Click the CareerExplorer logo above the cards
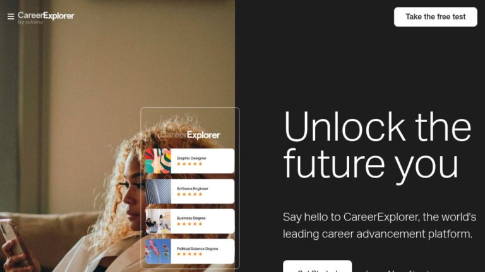485x272 pixels. pos(190,135)
